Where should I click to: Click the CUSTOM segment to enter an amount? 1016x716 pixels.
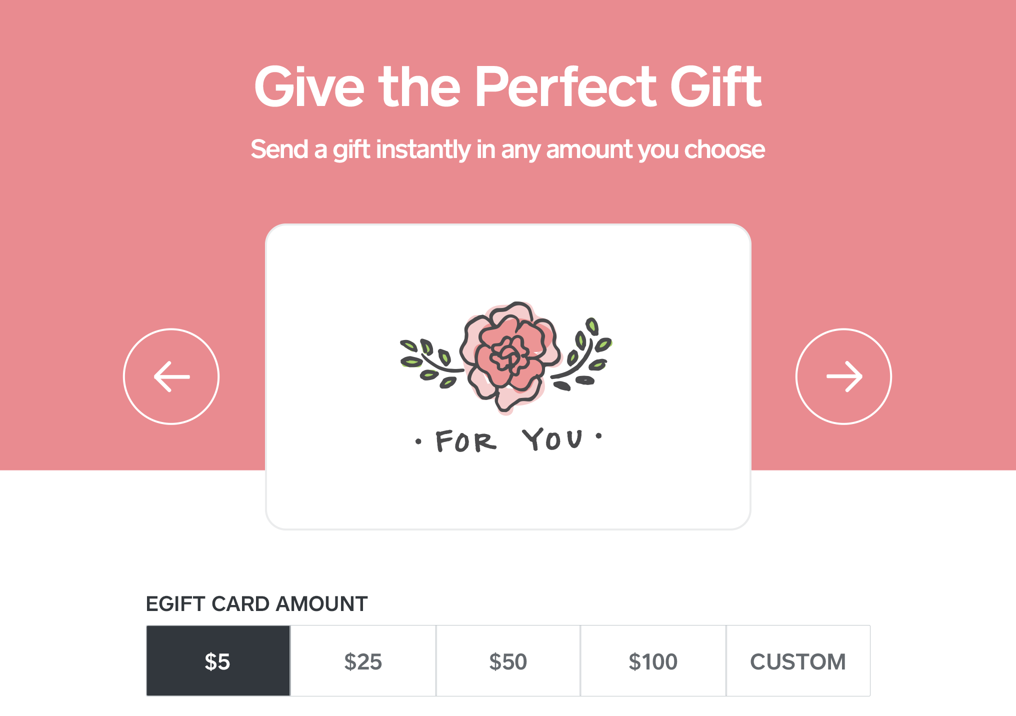tap(797, 660)
